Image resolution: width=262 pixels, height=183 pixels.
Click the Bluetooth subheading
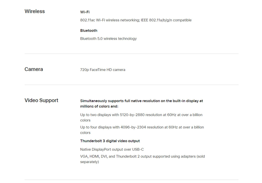point(89,31)
